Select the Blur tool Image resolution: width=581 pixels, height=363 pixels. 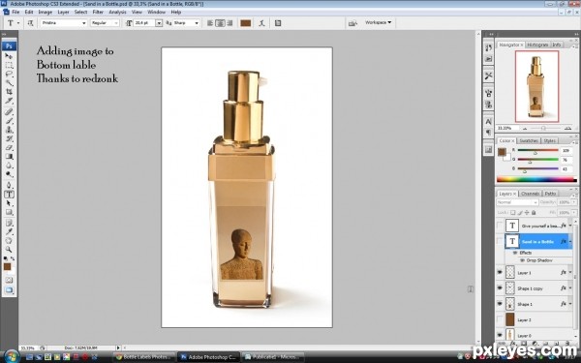(x=9, y=166)
